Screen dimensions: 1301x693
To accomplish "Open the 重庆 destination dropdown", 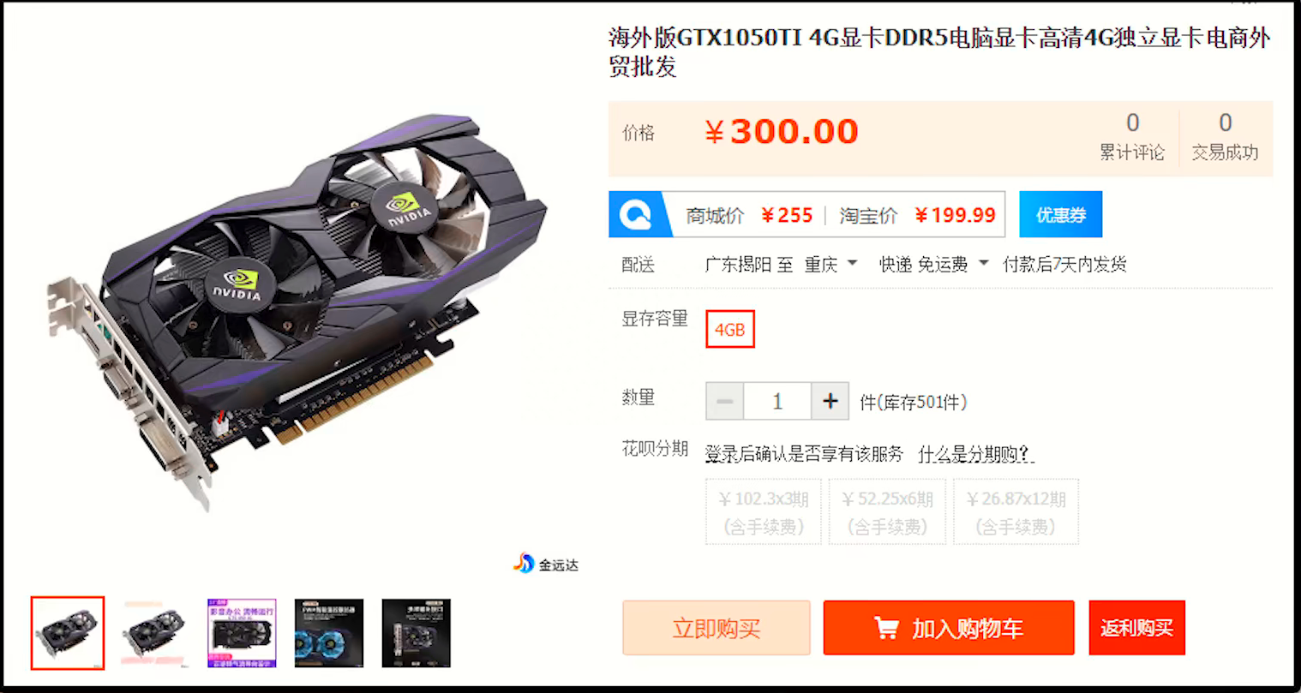I will (x=830, y=264).
